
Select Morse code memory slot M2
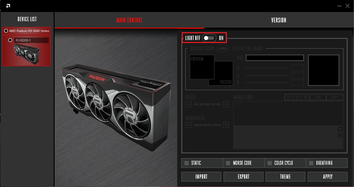tap(297, 97)
